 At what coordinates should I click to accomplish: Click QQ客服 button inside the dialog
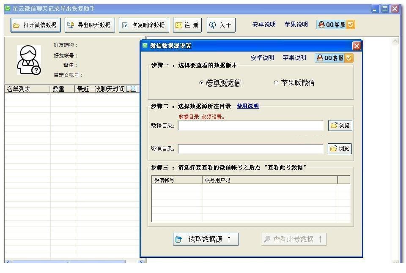[334, 58]
